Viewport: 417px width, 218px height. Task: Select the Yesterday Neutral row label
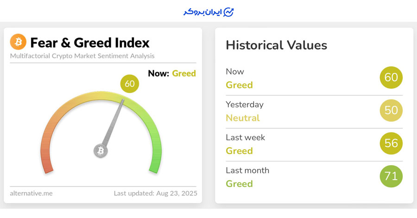pyautogui.click(x=244, y=111)
